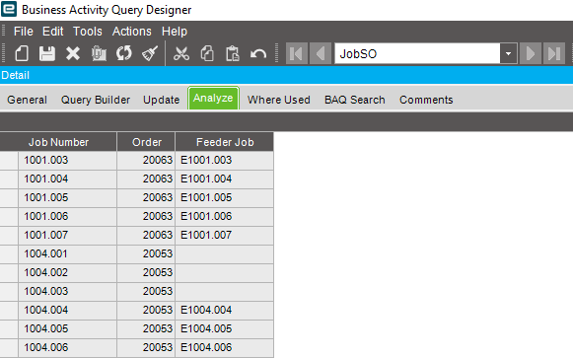573x358 pixels.
Task: Delete the query with the X icon
Action: [x=73, y=53]
